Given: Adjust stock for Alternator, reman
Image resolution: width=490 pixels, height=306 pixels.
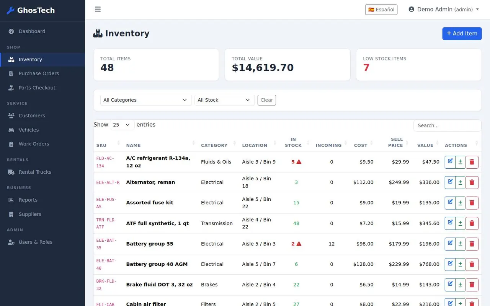Looking at the screenshot, I should click(460, 182).
